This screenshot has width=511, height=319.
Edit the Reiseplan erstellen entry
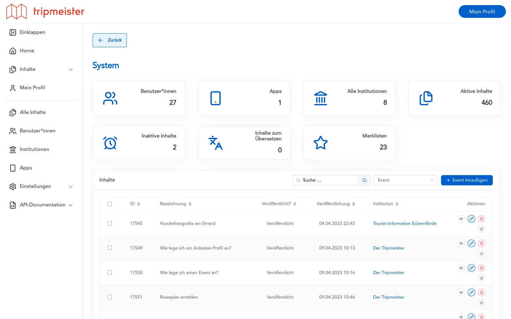coord(471,293)
